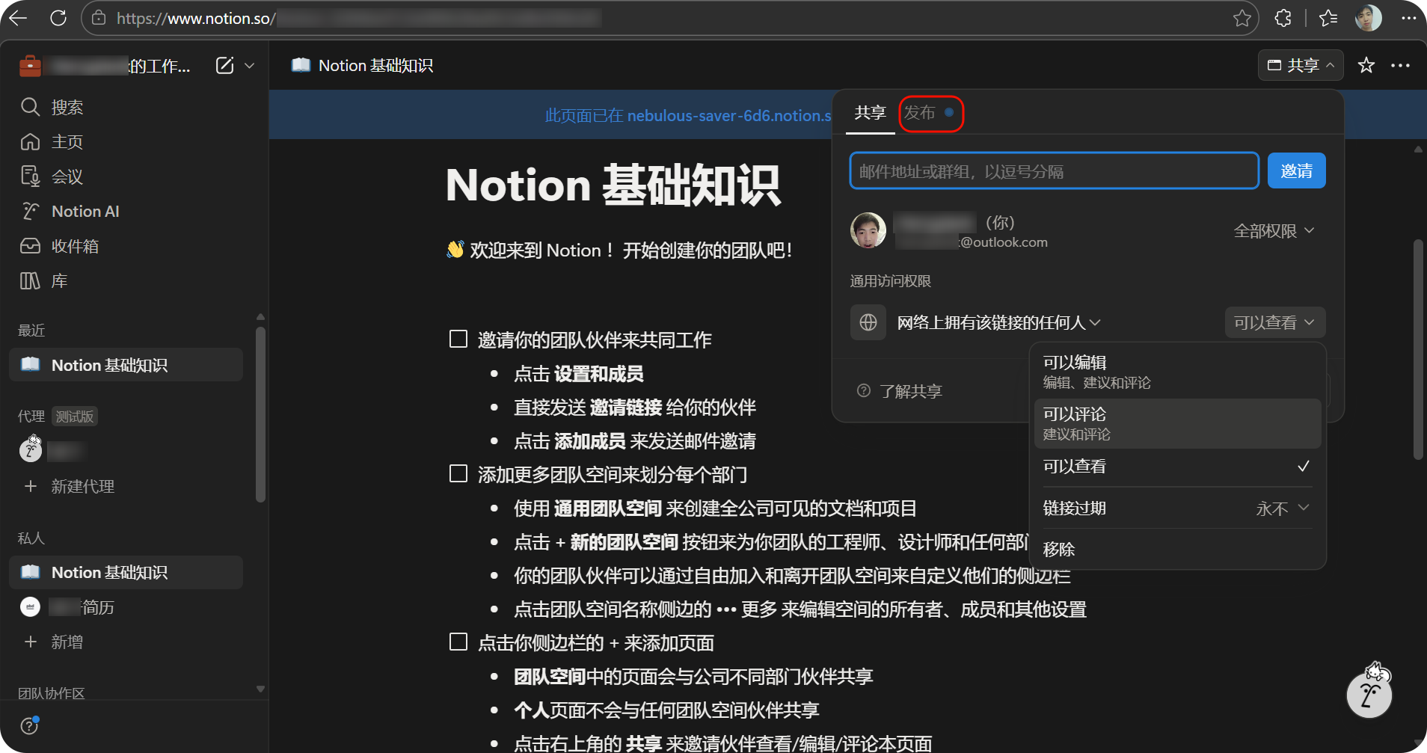Choose 移除 in permission menu
The height and width of the screenshot is (753, 1427).
pos(1177,549)
